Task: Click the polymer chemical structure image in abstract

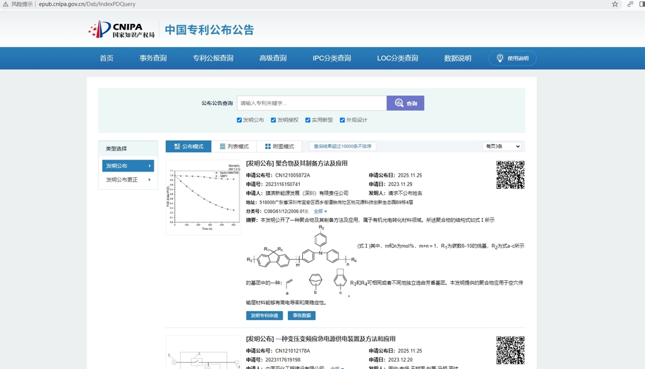Action: click(302, 248)
